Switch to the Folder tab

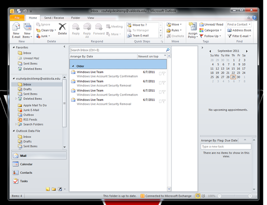coord(75,17)
